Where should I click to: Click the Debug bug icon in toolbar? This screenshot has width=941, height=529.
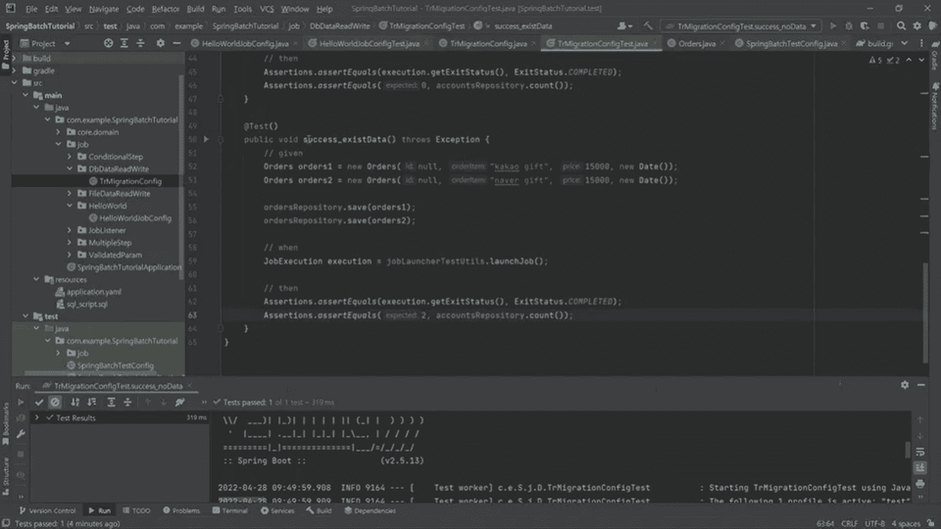849,25
